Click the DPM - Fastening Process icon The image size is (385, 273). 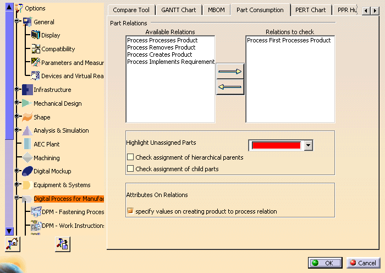[36, 212]
